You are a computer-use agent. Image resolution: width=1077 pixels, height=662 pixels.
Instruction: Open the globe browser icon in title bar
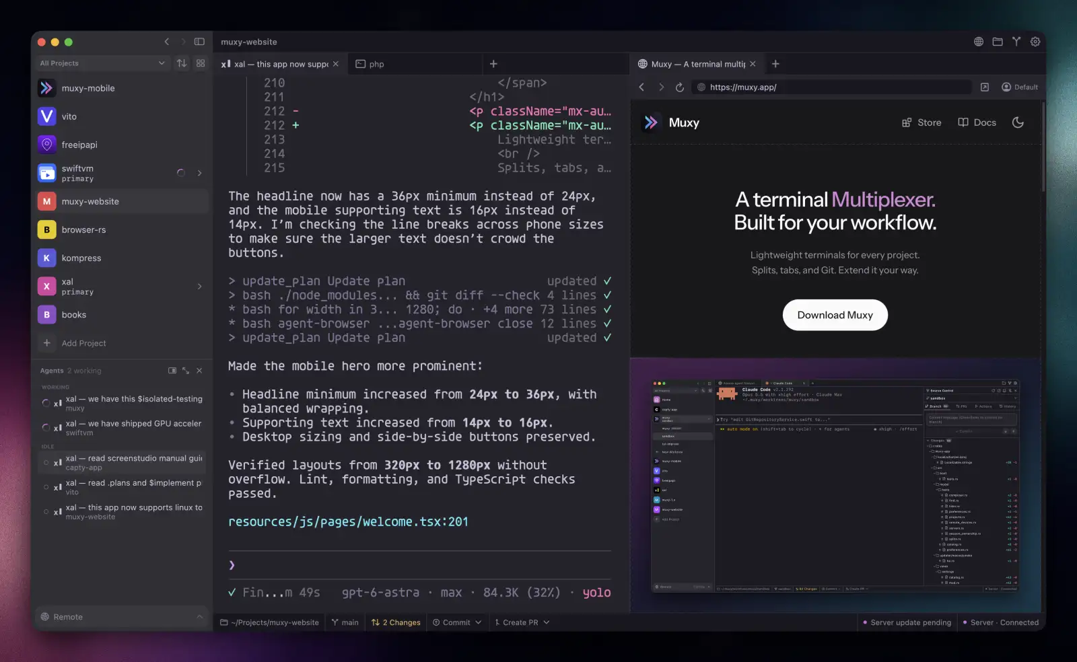click(x=979, y=42)
